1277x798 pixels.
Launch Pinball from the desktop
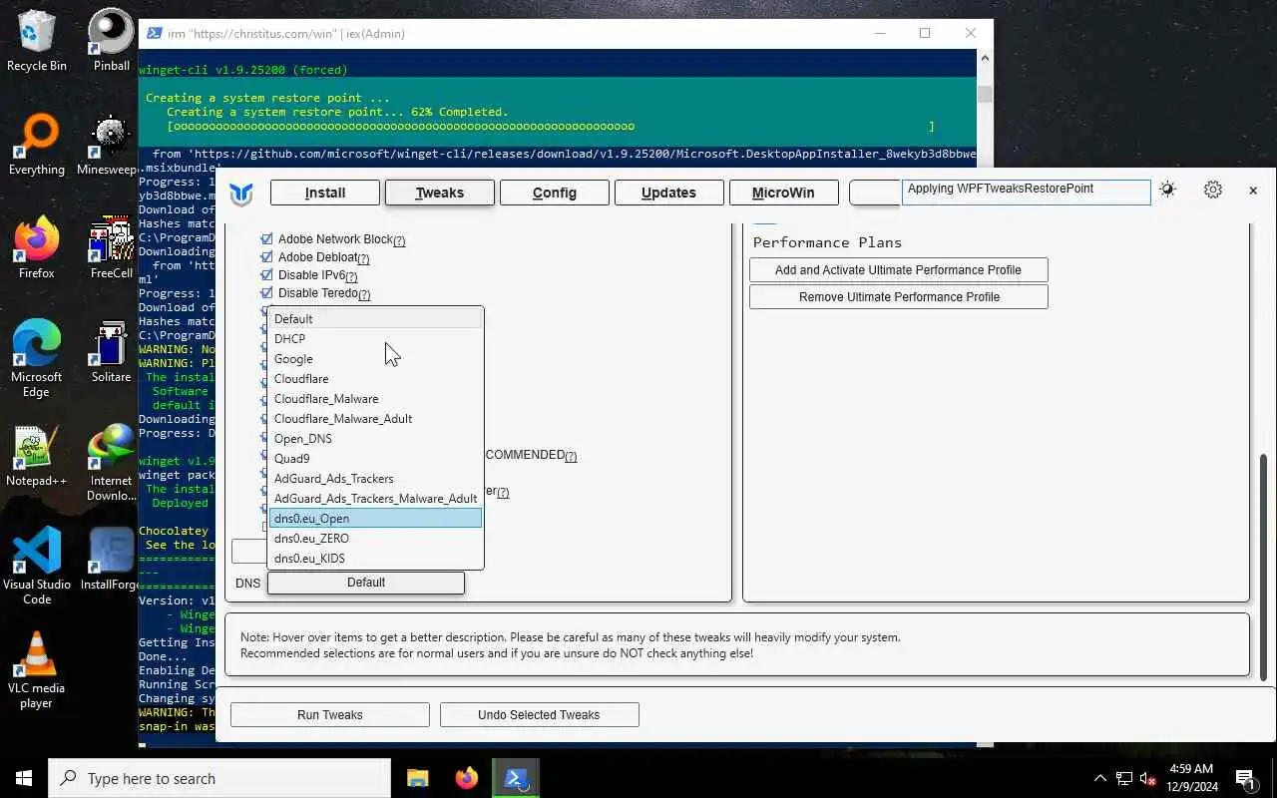(111, 40)
